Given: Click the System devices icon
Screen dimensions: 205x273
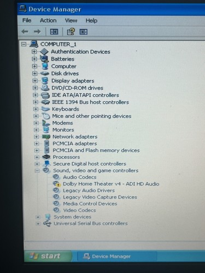Looking at the screenshot, I should pos(48,217).
